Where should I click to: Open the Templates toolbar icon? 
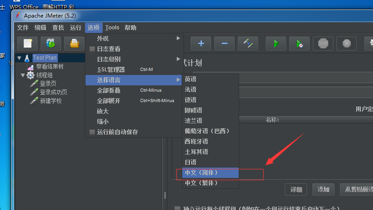click(x=51, y=43)
